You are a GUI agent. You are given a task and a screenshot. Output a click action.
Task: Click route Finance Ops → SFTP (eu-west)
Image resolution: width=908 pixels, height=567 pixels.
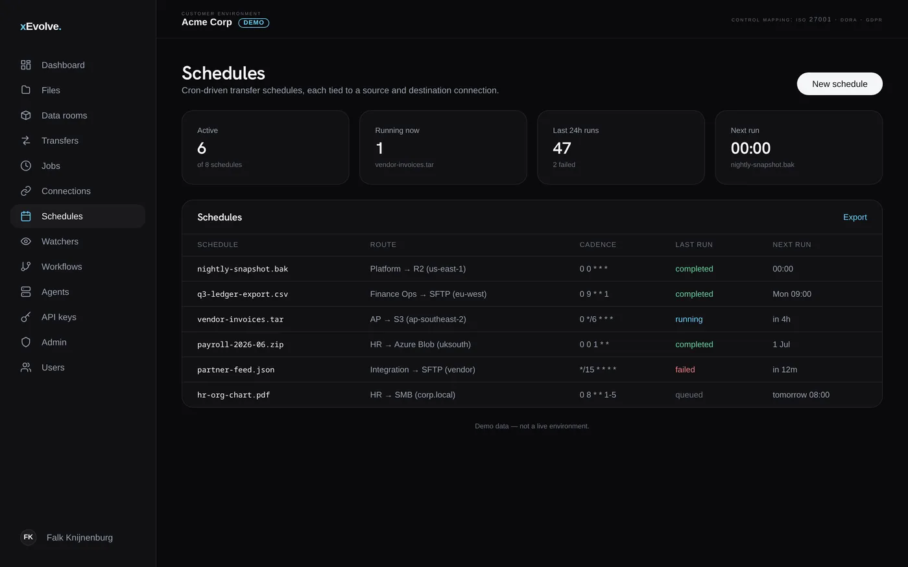click(428, 294)
